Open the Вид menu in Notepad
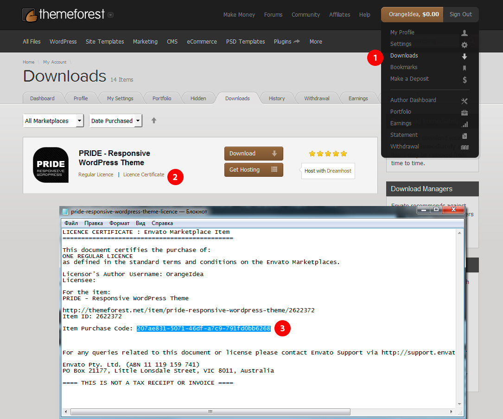The image size is (503, 419). [140, 223]
